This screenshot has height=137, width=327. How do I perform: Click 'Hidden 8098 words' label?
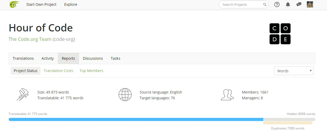click(301, 114)
